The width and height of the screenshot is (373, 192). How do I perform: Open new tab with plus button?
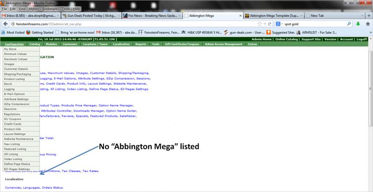pyautogui.click(x=369, y=16)
